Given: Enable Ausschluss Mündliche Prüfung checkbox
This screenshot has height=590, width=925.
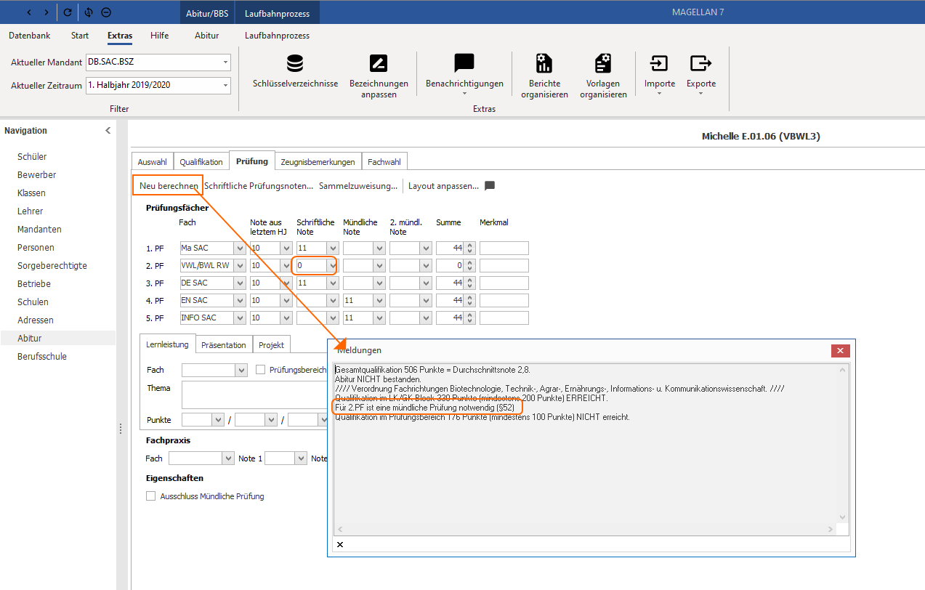Looking at the screenshot, I should coord(151,496).
